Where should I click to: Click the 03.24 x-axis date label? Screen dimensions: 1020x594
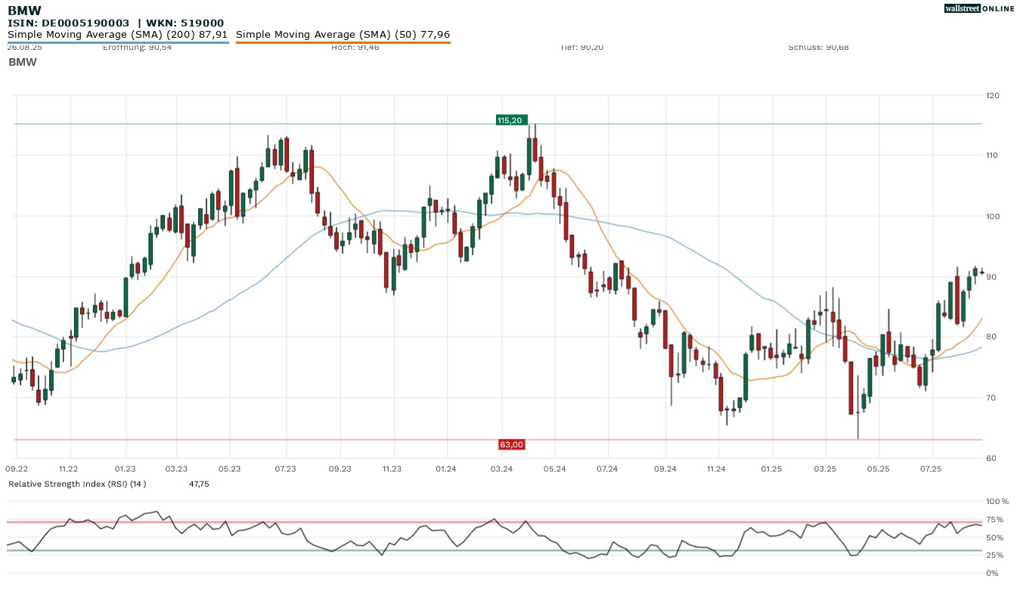(x=502, y=469)
